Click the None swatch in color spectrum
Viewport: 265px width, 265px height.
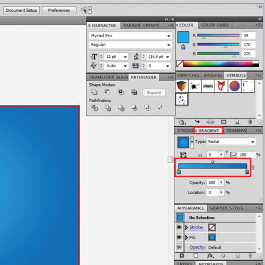point(180,64)
